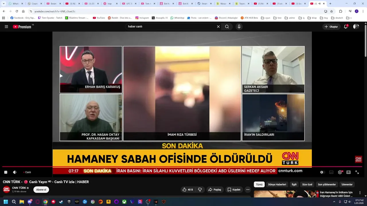Open the Oluştur create menu
The image size is (367, 206).
coord(331,27)
